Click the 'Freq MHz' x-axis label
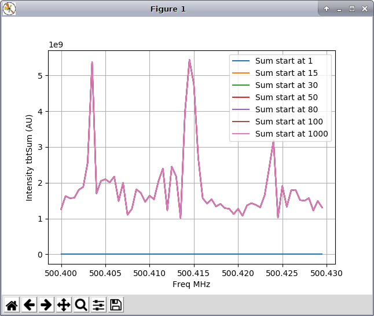 point(191,284)
